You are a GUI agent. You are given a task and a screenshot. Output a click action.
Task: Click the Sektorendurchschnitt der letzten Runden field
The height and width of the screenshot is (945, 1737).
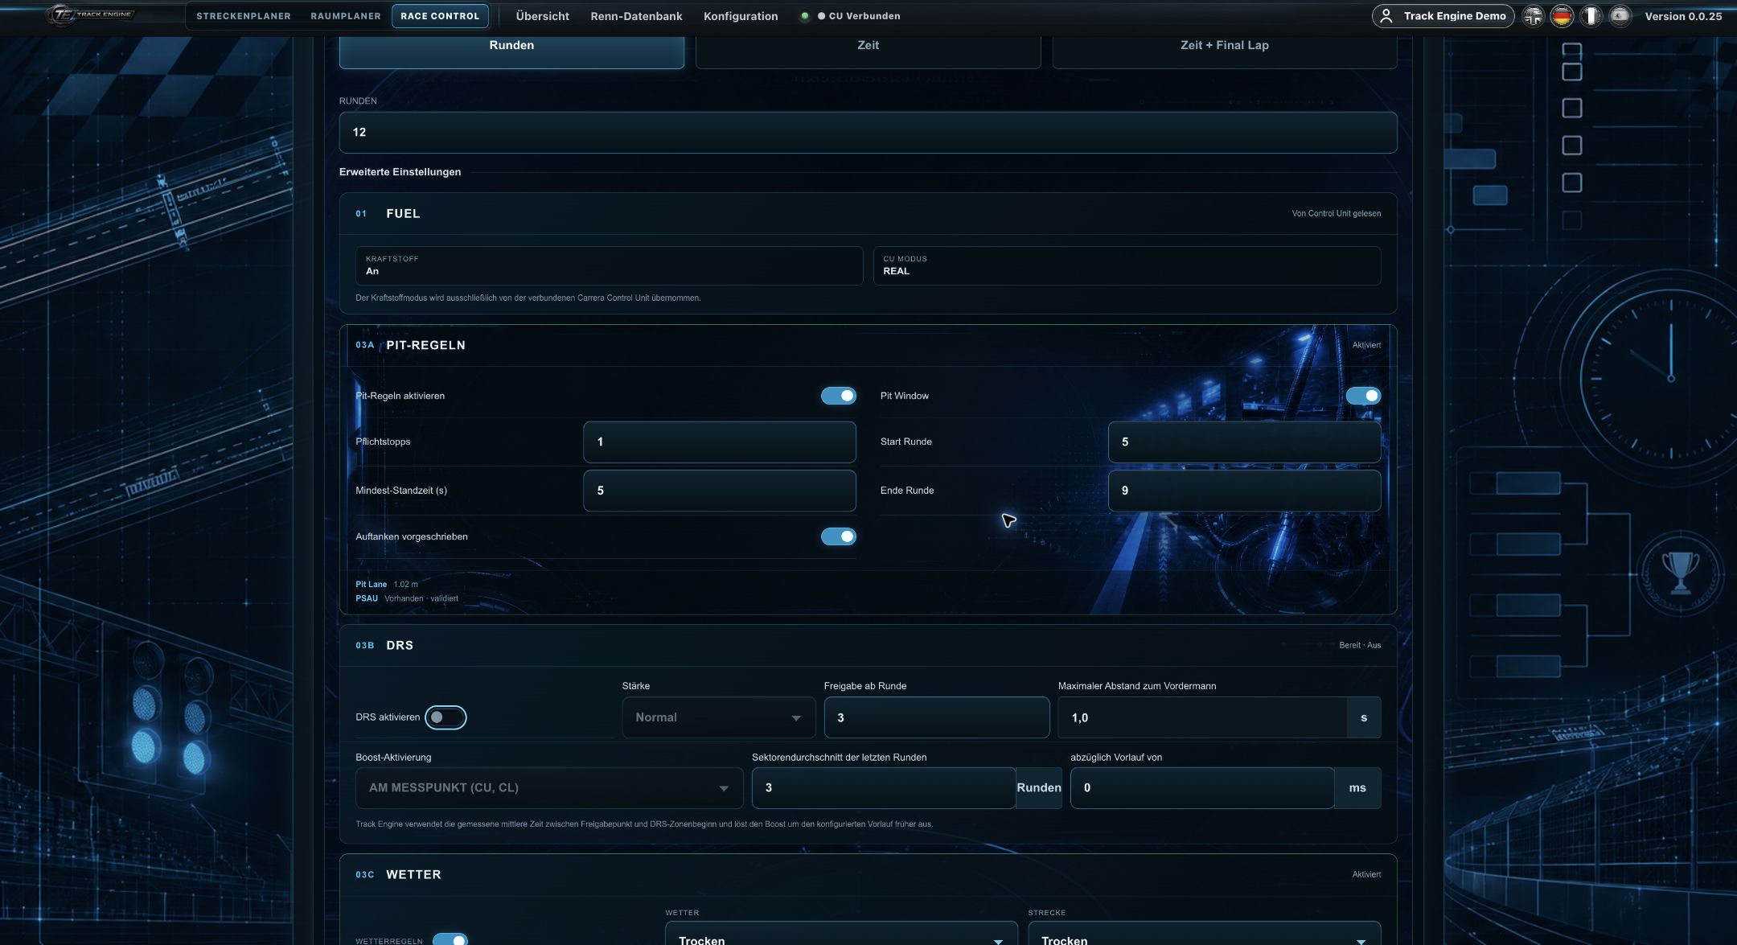click(x=883, y=788)
